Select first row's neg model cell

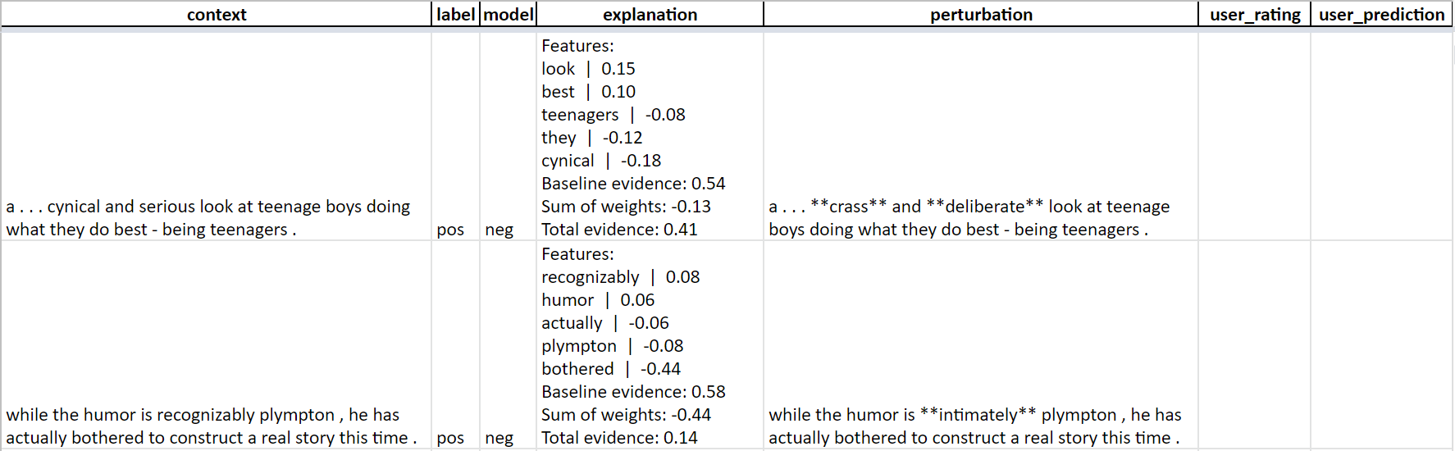[509, 136]
